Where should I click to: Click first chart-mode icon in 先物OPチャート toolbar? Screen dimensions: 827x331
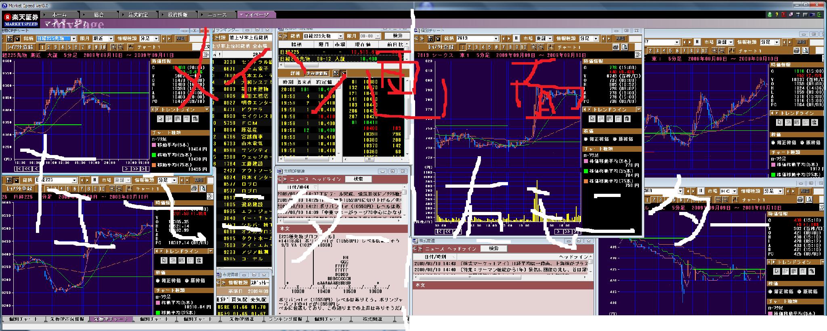click(x=9, y=39)
